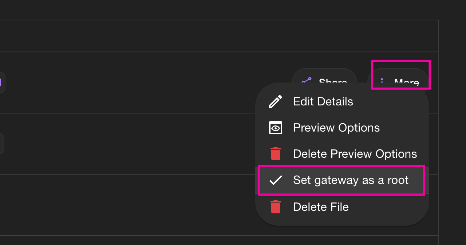The height and width of the screenshot is (245, 466).
Task: Click the empty header row of the table
Action: coord(219,36)
